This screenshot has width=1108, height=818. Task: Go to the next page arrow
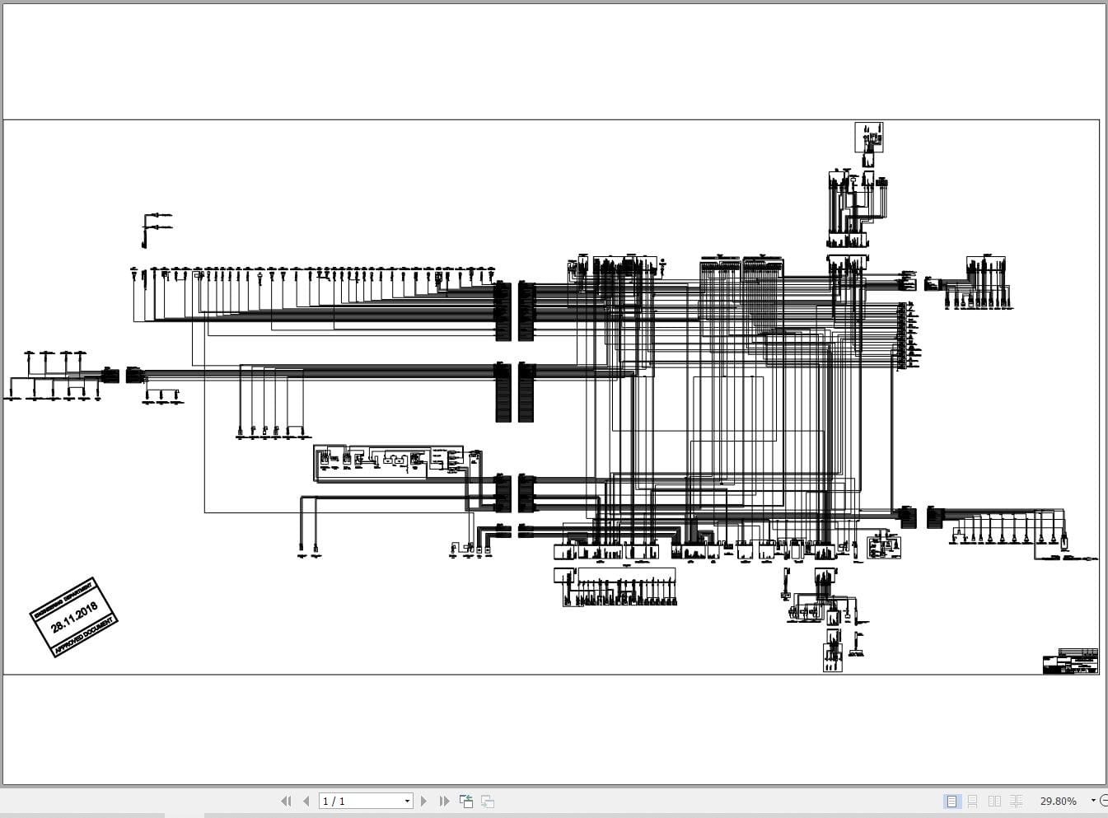[423, 801]
